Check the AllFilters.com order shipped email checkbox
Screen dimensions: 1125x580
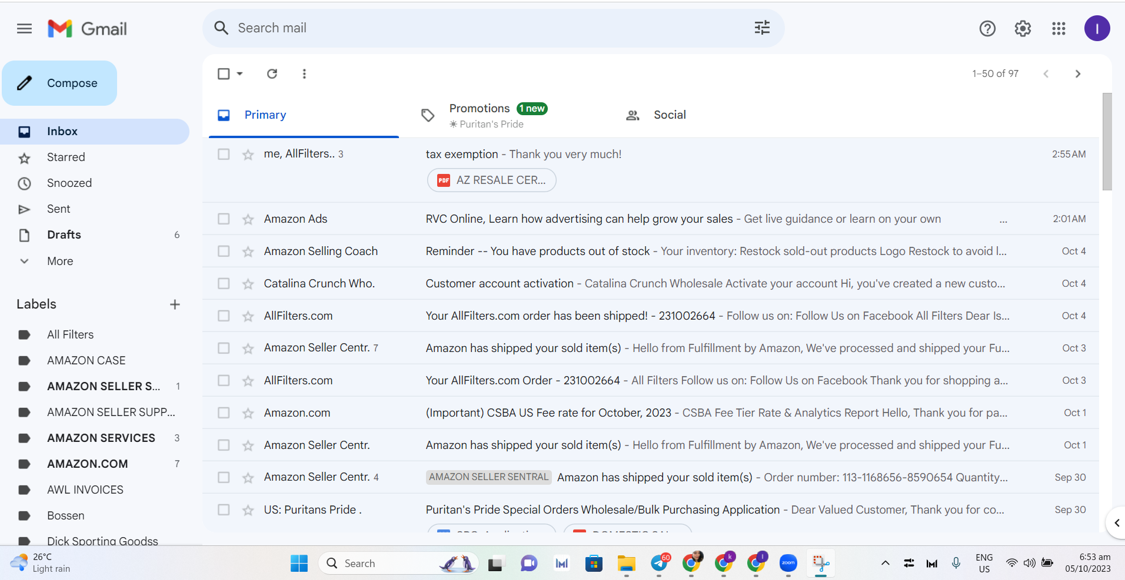click(x=224, y=316)
